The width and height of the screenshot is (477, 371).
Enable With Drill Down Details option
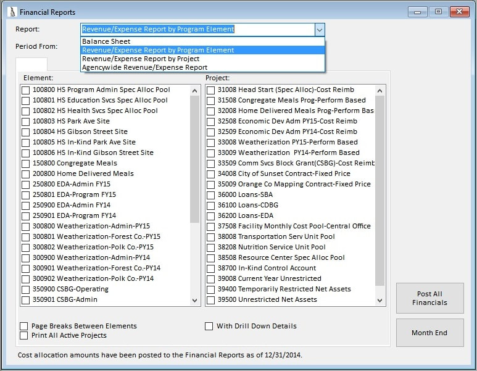[x=209, y=327]
